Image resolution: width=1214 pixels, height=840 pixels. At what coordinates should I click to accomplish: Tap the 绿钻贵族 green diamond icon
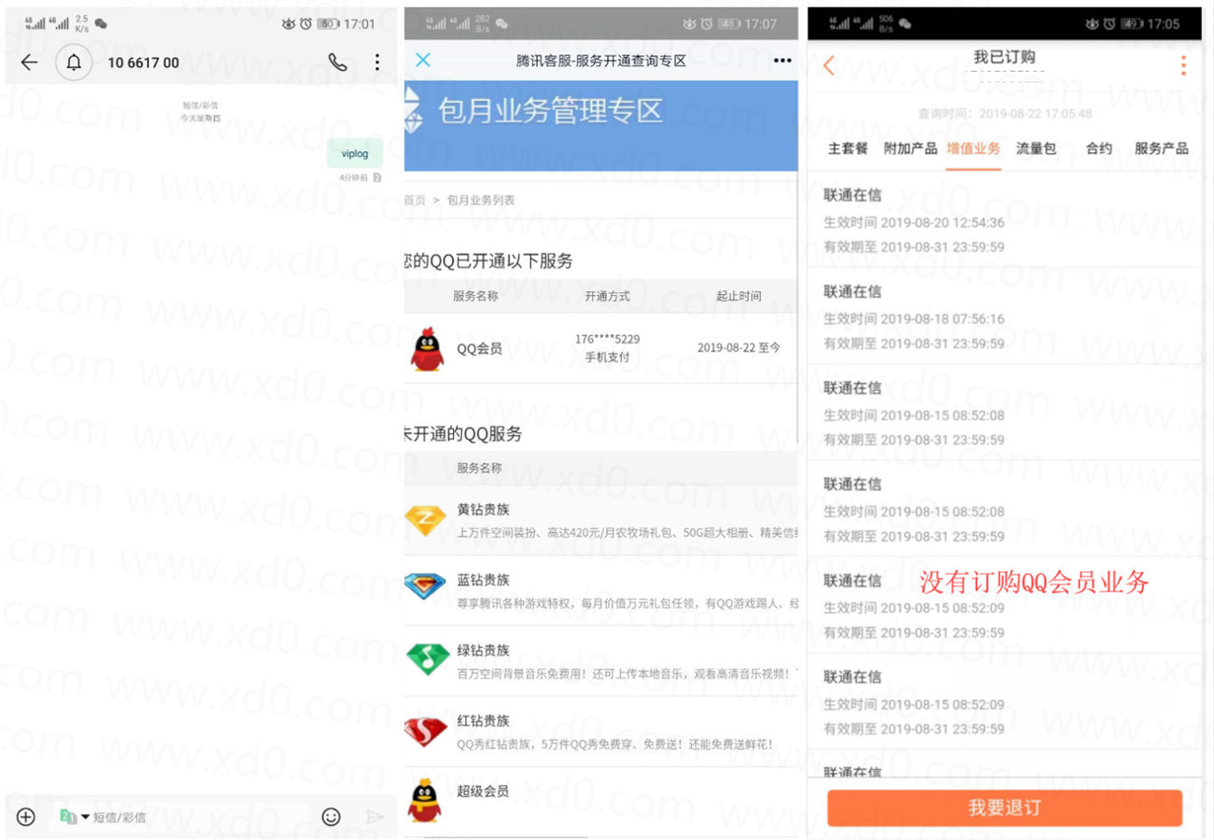[427, 659]
